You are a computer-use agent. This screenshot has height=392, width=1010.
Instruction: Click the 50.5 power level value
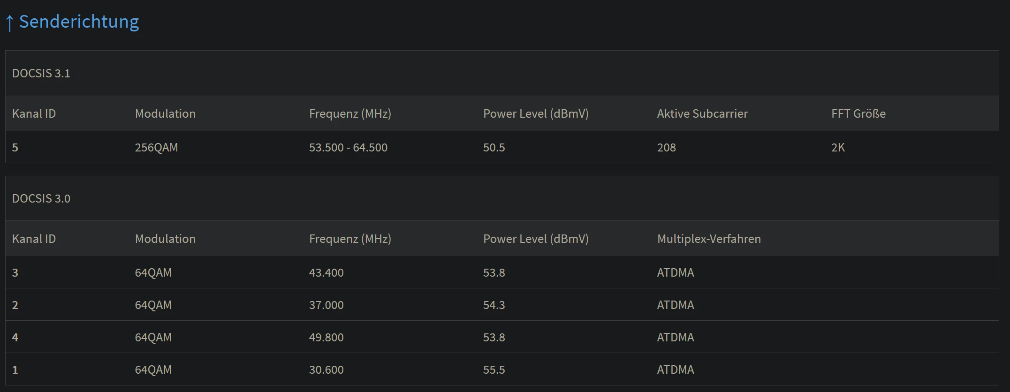(x=494, y=148)
